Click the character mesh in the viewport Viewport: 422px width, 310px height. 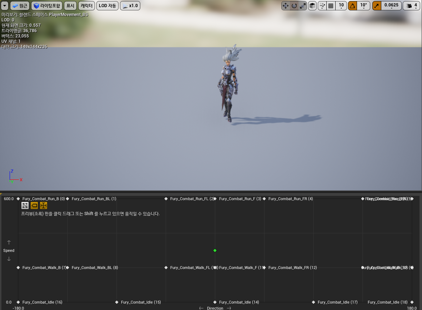point(229,83)
